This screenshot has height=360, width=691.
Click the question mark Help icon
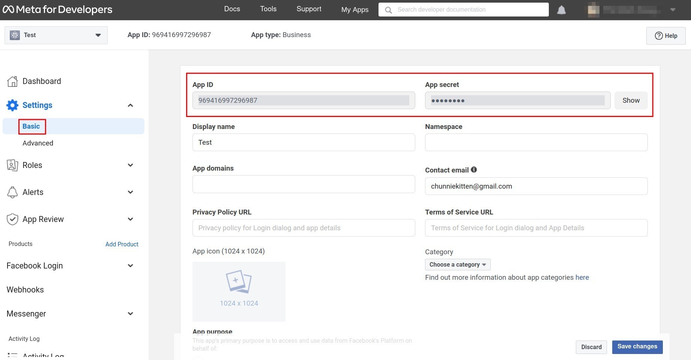(x=659, y=36)
